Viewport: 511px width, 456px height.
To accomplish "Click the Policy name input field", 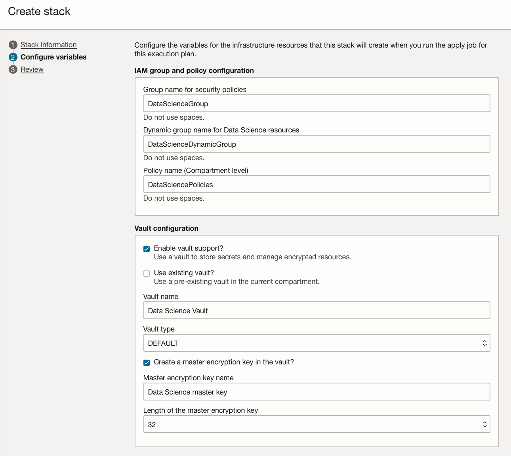I will [x=316, y=184].
